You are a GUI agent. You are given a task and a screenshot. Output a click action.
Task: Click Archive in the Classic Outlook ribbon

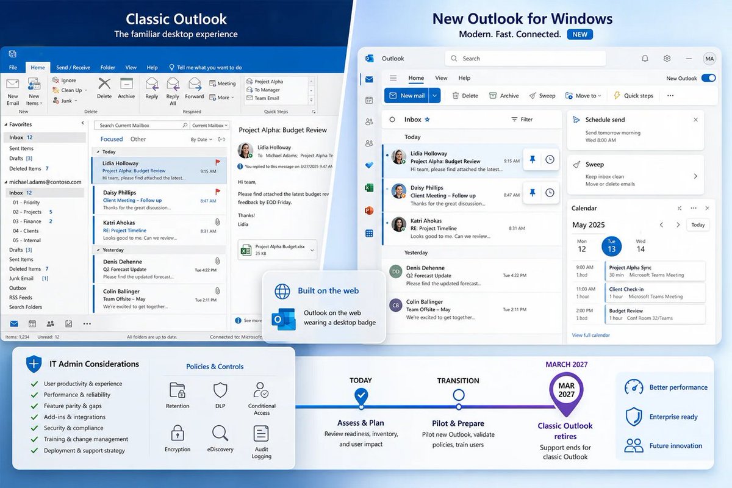pos(126,88)
